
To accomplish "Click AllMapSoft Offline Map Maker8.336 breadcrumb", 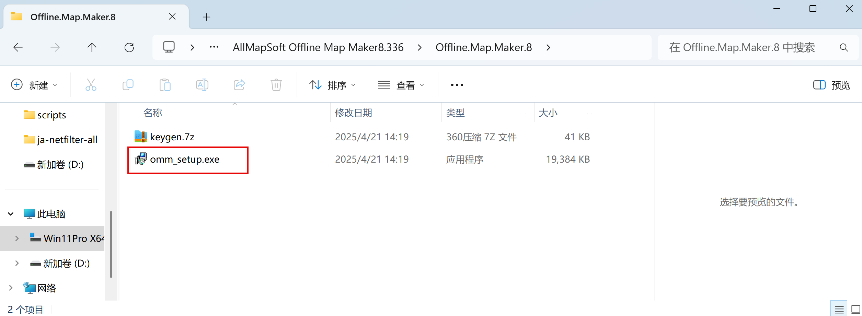I will (x=318, y=47).
